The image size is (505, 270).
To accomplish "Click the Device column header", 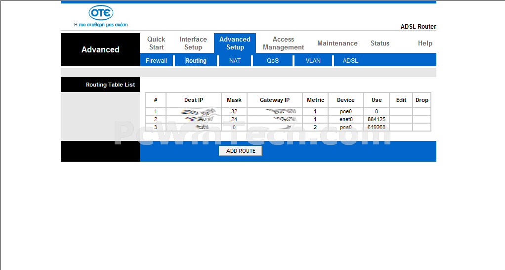I will 346,100.
